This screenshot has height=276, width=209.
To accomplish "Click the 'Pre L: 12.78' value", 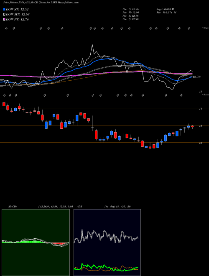I will [131, 16].
